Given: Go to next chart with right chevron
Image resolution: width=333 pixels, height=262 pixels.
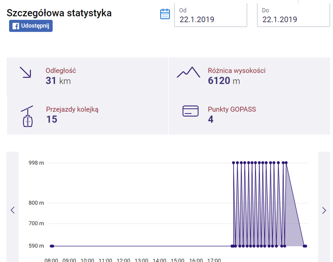Looking at the screenshot, I should tap(324, 210).
